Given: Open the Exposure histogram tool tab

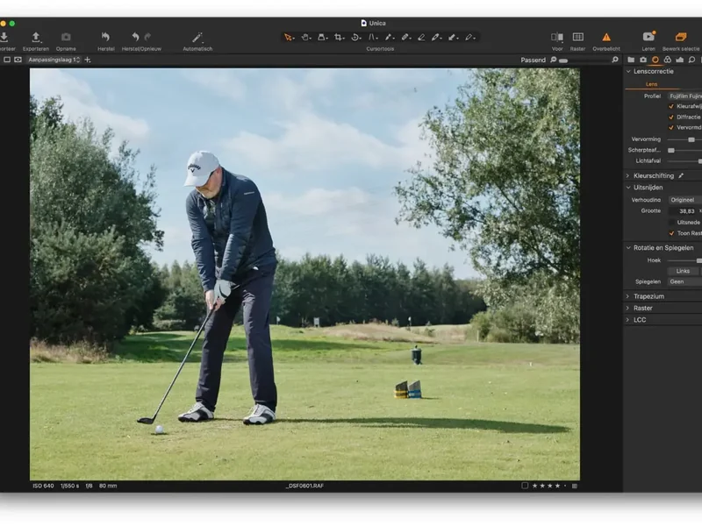Looking at the screenshot, I should [679, 60].
